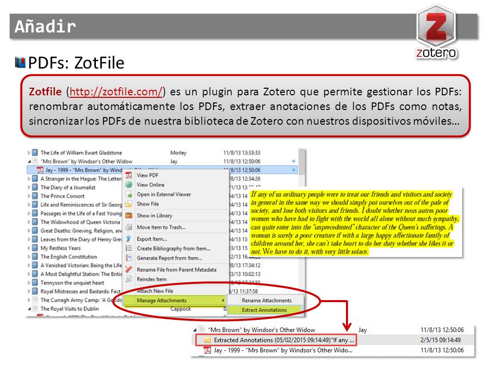
Task: Expand My Restless Years item
Action: pyautogui.click(x=29, y=248)
